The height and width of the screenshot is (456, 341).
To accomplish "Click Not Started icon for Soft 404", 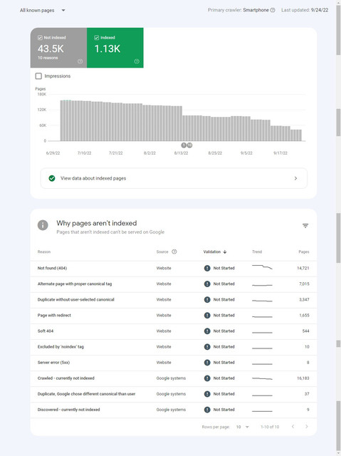I will coord(207,331).
